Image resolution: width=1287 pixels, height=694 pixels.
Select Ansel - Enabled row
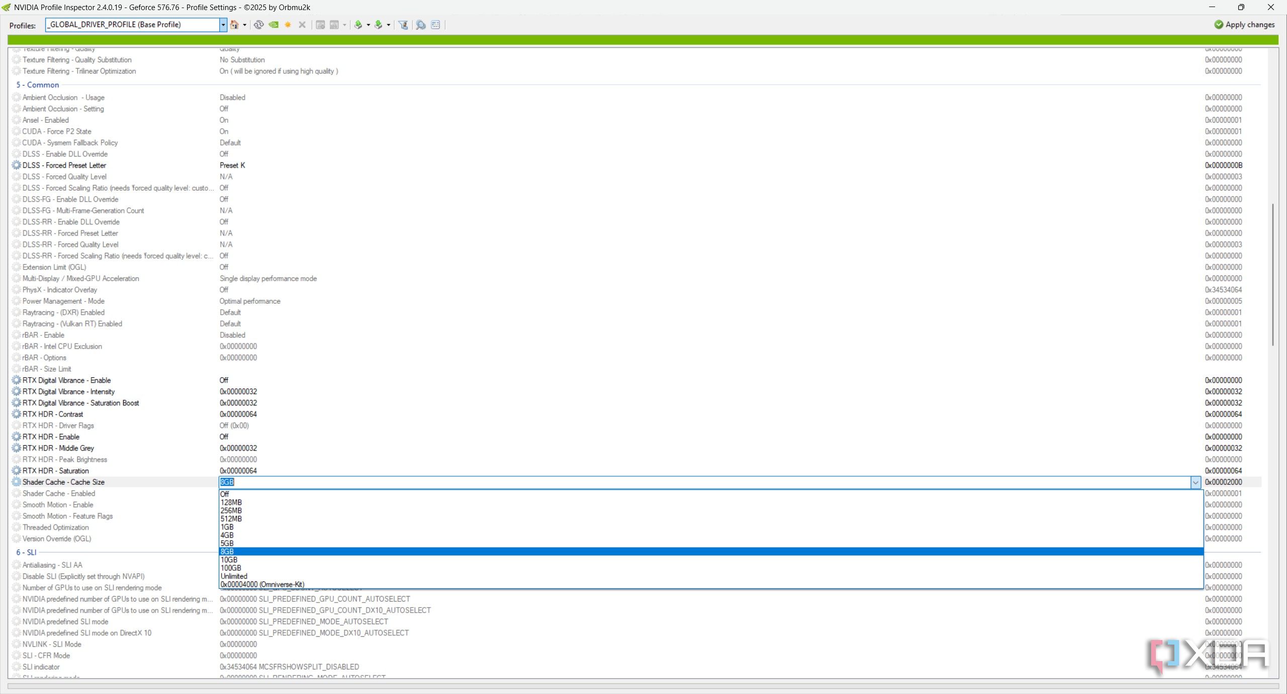click(636, 120)
